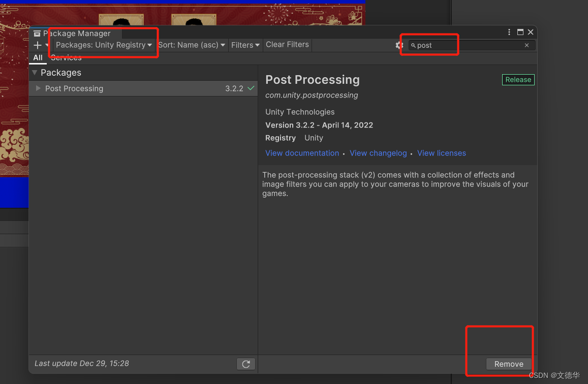Select the All tab

pyautogui.click(x=38, y=57)
